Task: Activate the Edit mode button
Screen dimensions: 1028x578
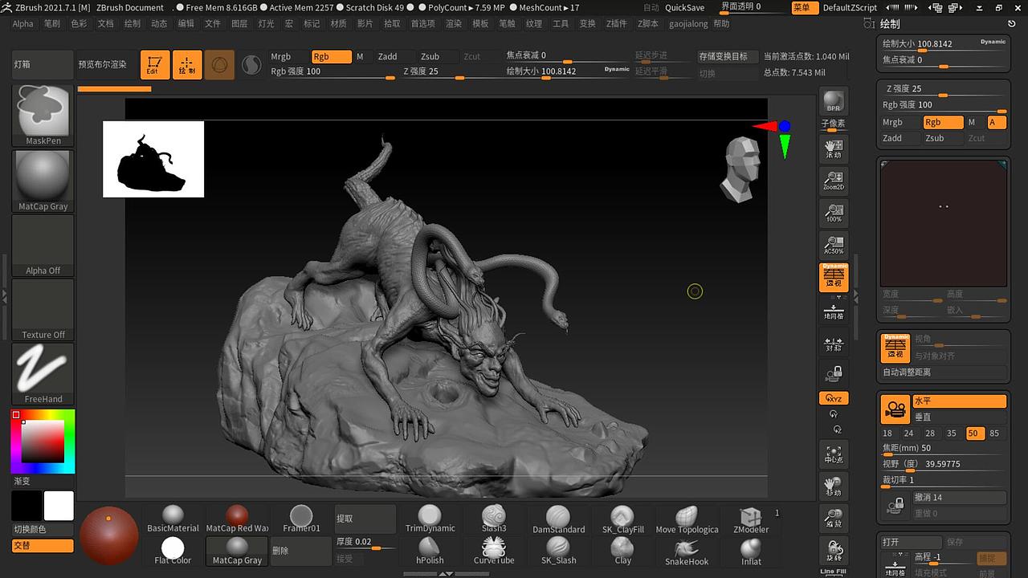Action: tap(154, 65)
